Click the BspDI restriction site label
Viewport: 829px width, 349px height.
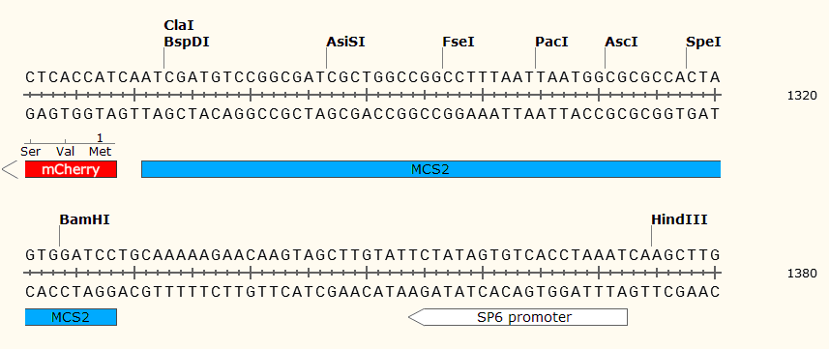pyautogui.click(x=187, y=42)
